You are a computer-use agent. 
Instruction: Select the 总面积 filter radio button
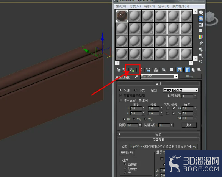[x=125, y=169]
